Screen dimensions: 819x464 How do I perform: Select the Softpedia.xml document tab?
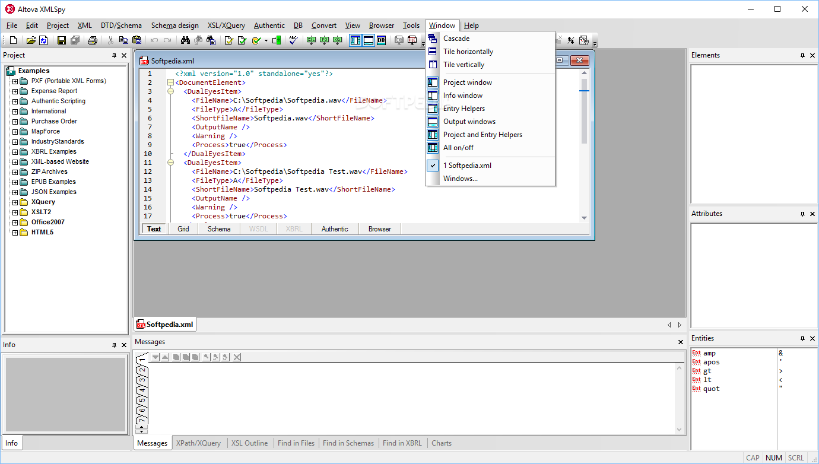(165, 325)
